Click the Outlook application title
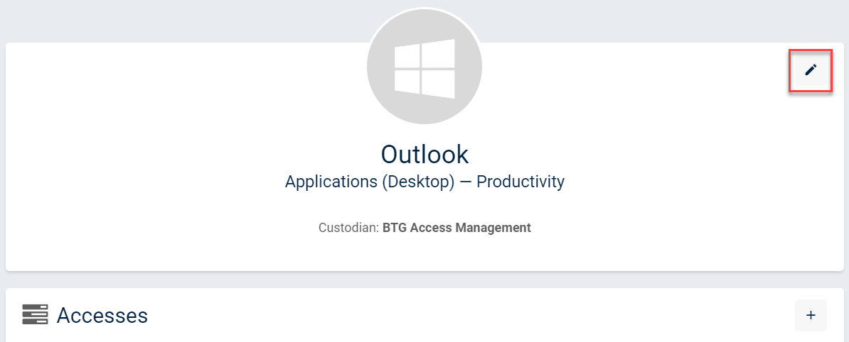Viewport: 849px width, 342px height. pos(424,154)
